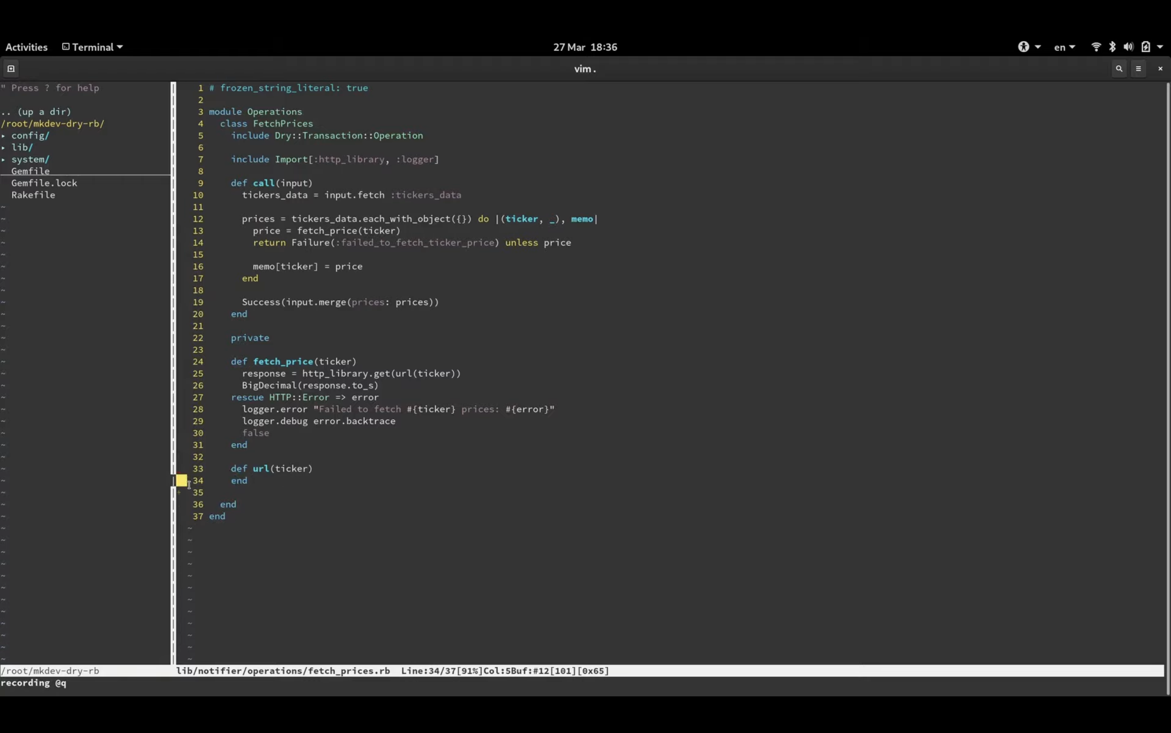Viewport: 1171px width, 733px height.
Task: Click the terminal scrollbar on right edge
Action: pyautogui.click(x=1167, y=388)
